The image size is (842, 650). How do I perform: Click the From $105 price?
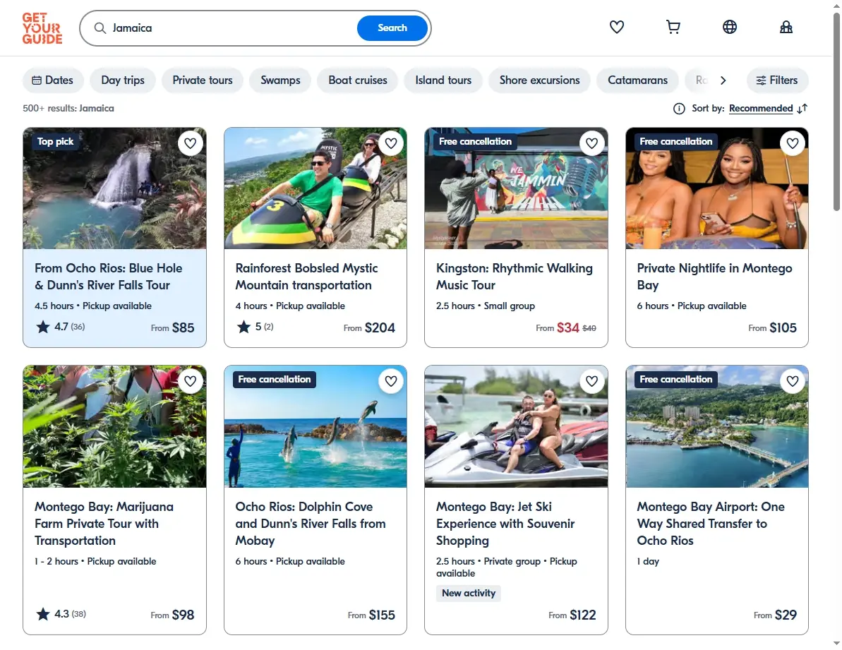[x=772, y=327]
